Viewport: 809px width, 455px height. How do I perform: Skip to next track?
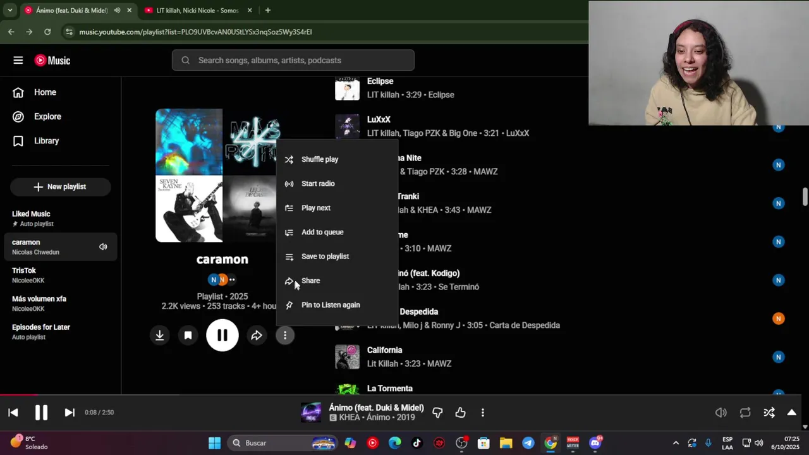pyautogui.click(x=70, y=413)
